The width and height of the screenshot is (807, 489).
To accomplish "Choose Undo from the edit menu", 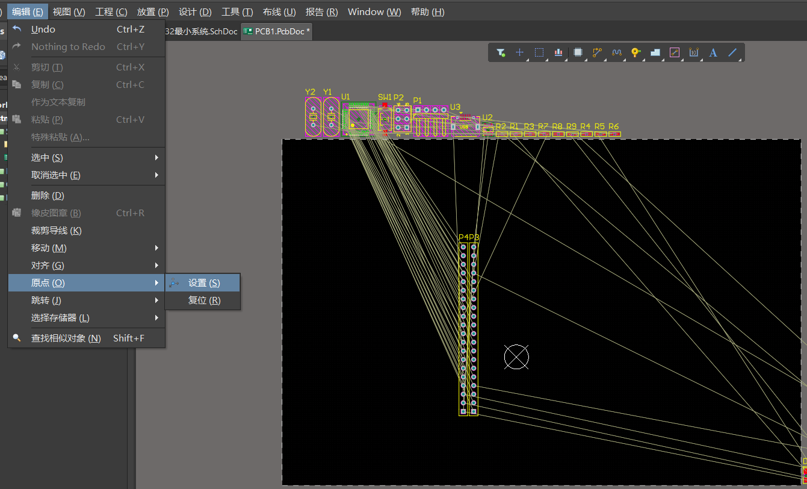I will click(87, 29).
